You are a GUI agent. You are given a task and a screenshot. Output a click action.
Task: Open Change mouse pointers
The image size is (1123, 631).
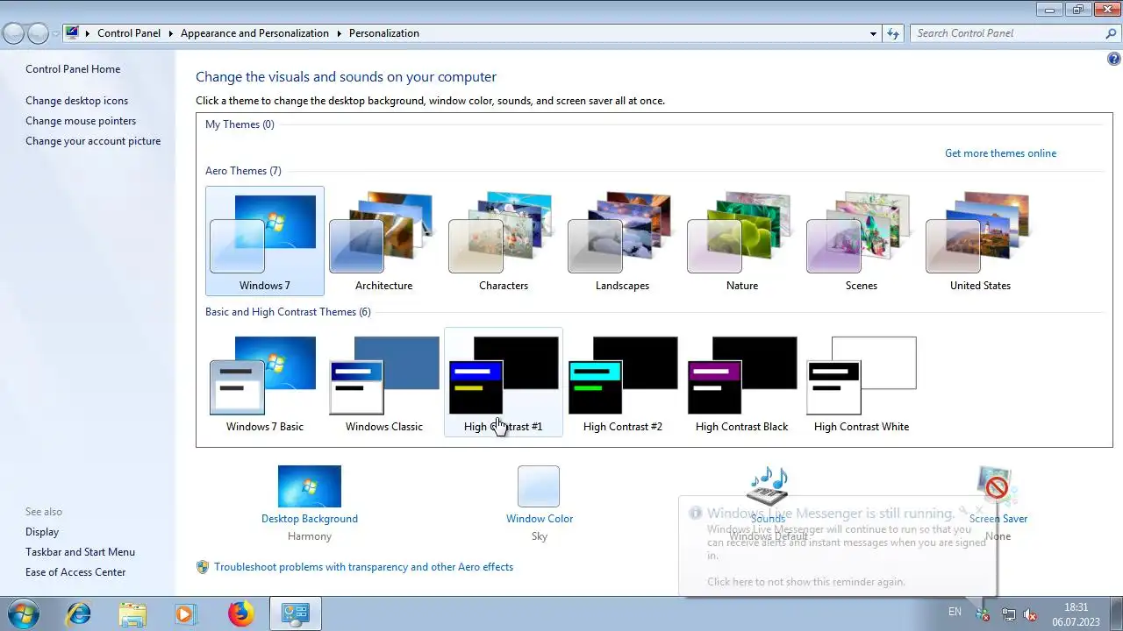[81, 121]
